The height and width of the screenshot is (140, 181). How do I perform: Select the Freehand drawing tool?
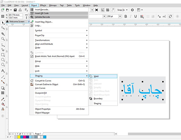click(x=3, y=45)
